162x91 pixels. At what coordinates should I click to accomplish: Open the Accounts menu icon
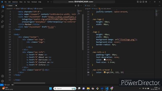(x=3, y=76)
